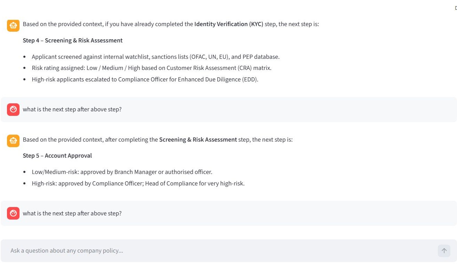Image resolution: width=457 pixels, height=278 pixels.
Task: Click the heading Step 5 – Account Approval
Action: (57, 156)
